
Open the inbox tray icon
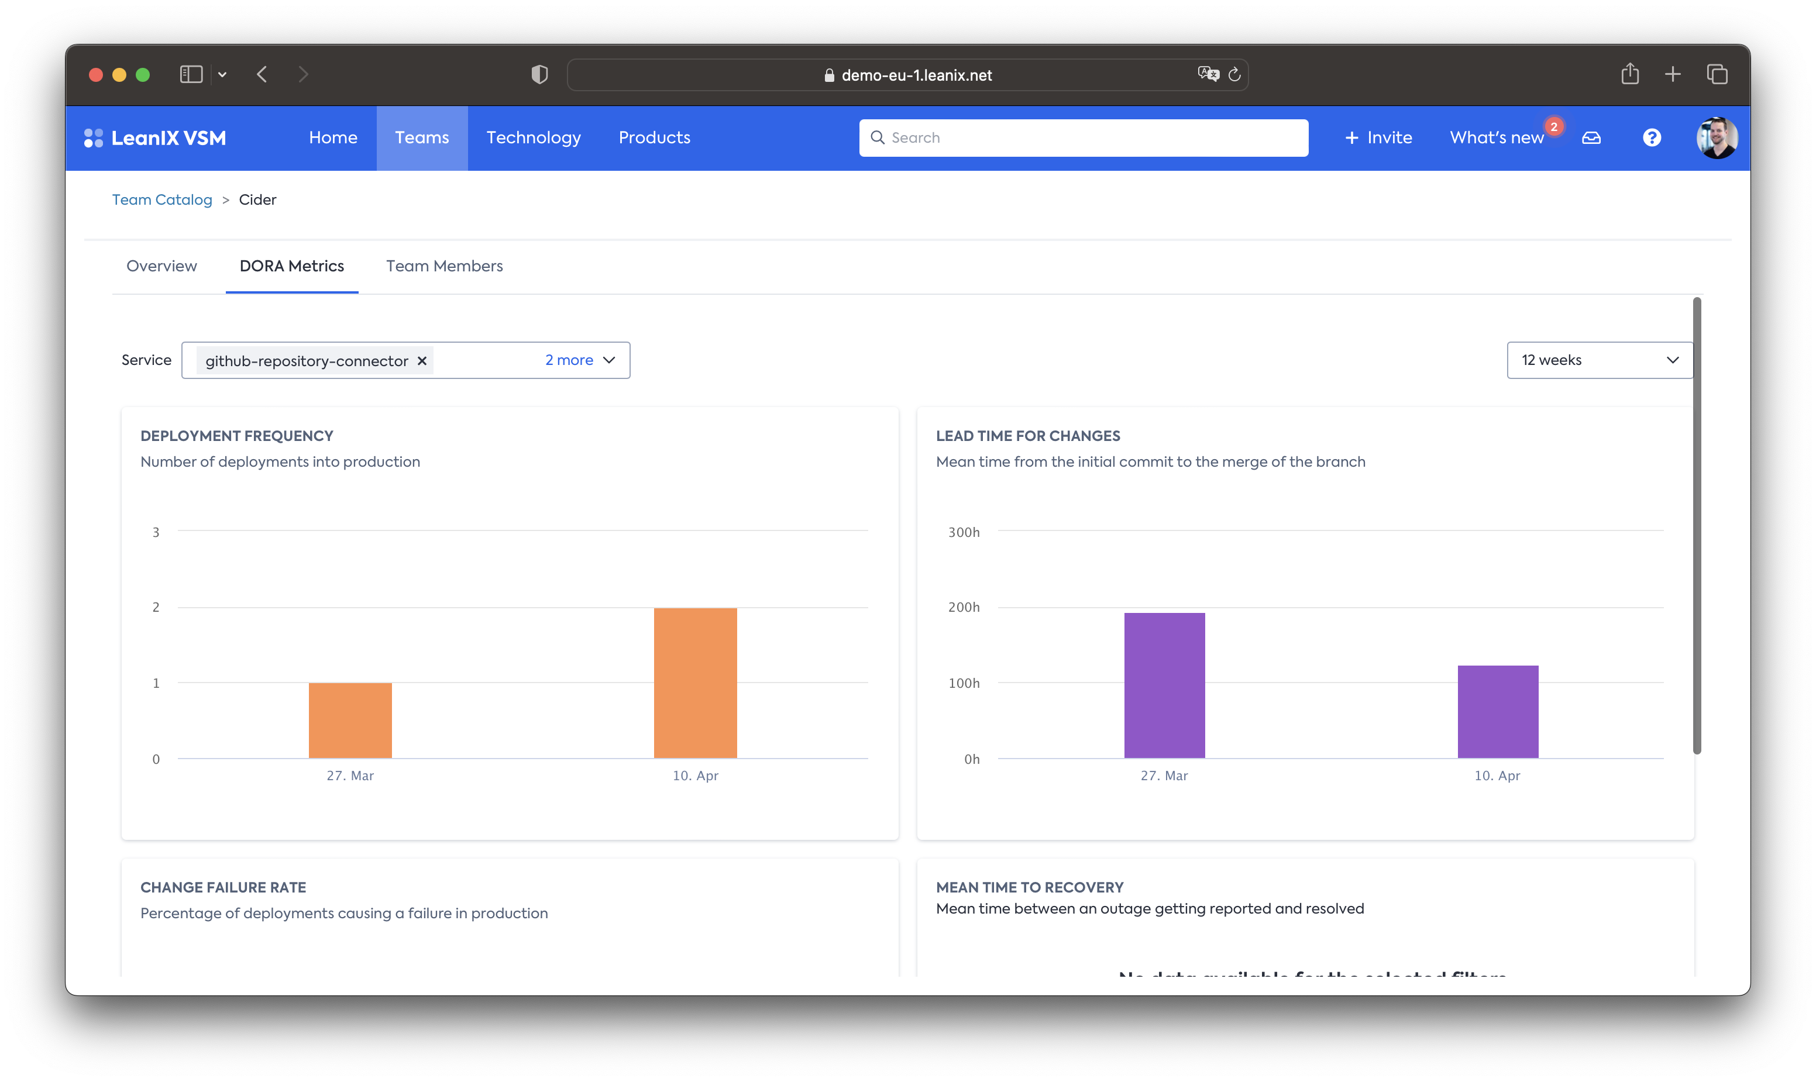(1591, 138)
